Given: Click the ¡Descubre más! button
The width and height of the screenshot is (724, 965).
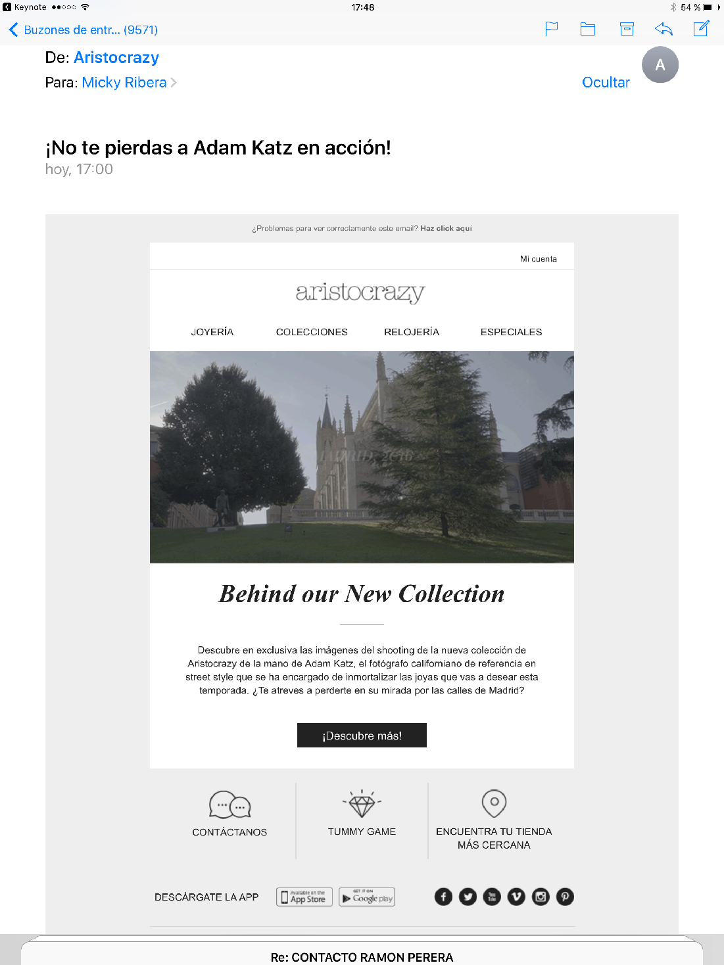Looking at the screenshot, I should coord(362,736).
